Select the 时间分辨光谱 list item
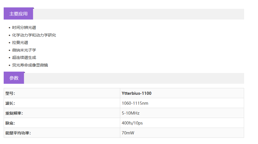This screenshot has width=258, height=144. 24,28
